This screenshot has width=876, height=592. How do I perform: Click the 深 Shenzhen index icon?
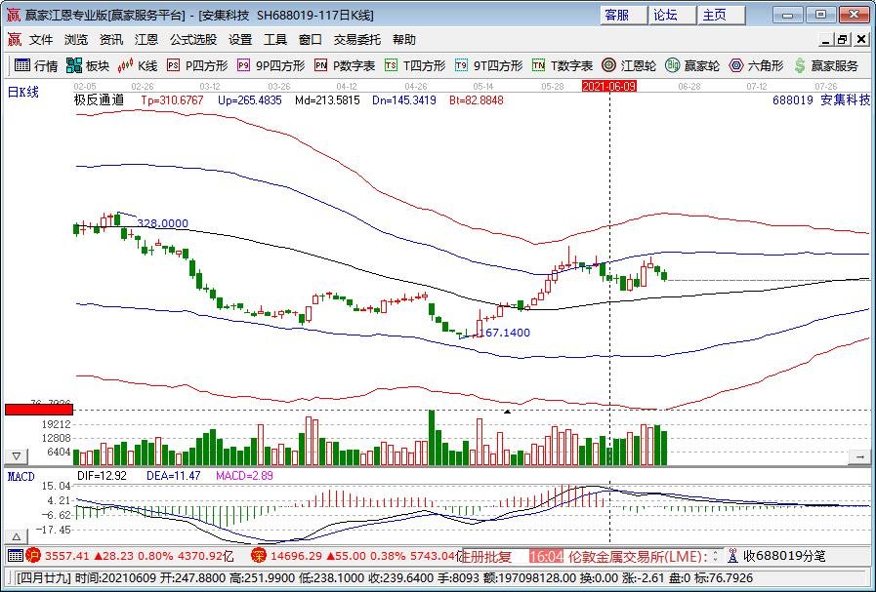click(x=259, y=556)
